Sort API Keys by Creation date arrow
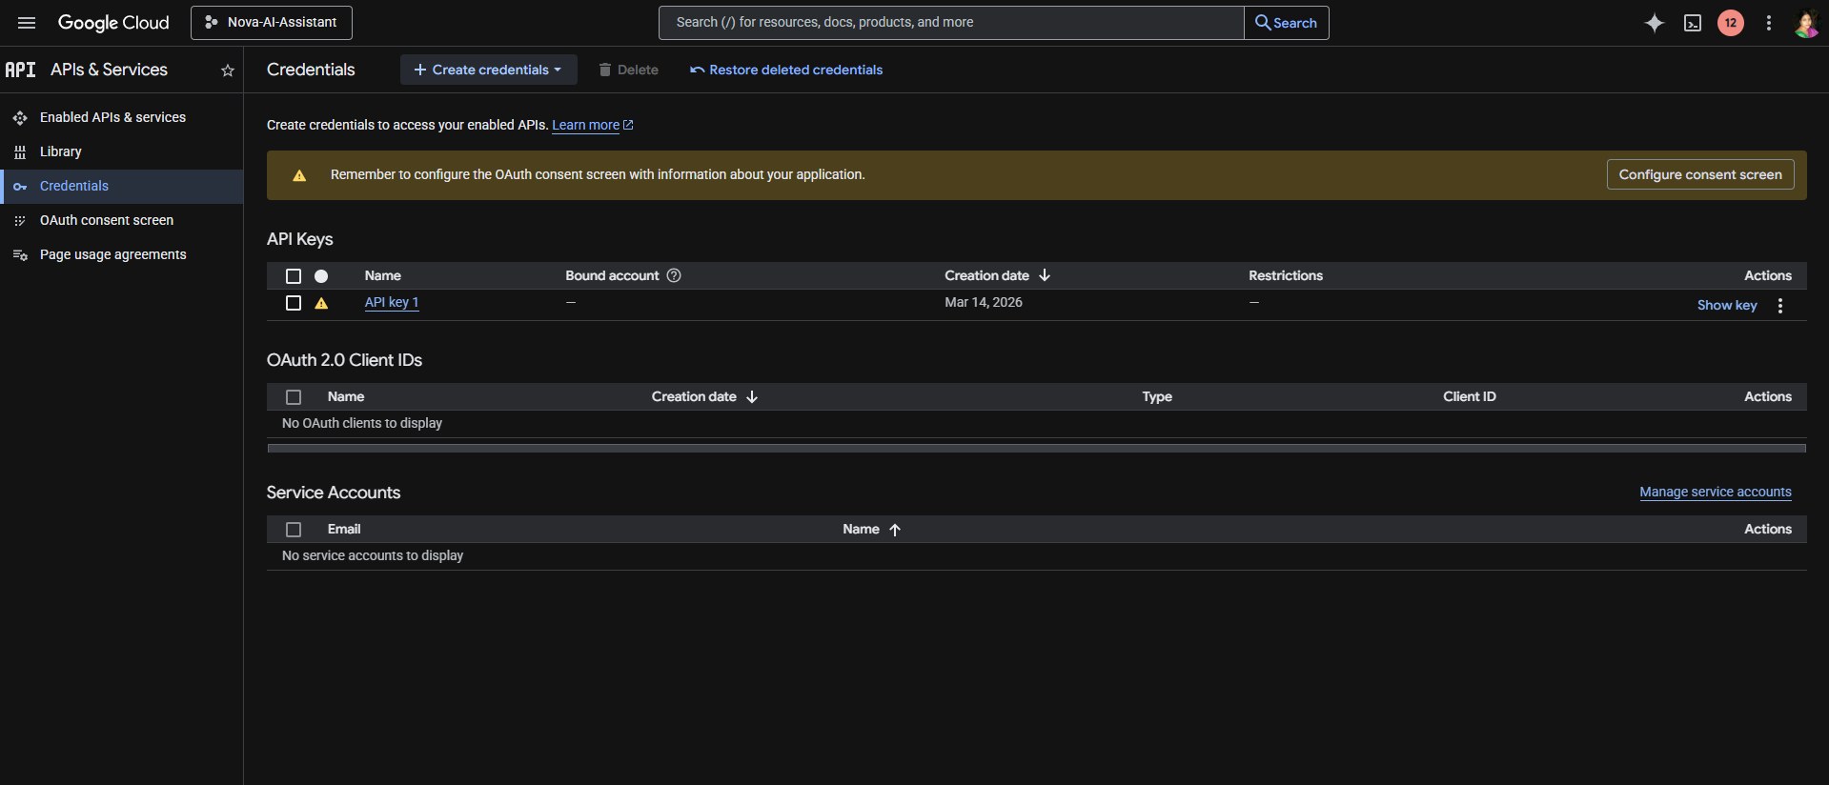 pyautogui.click(x=1045, y=275)
